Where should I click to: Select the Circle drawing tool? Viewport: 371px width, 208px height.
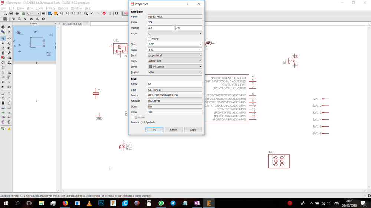tap(3, 98)
